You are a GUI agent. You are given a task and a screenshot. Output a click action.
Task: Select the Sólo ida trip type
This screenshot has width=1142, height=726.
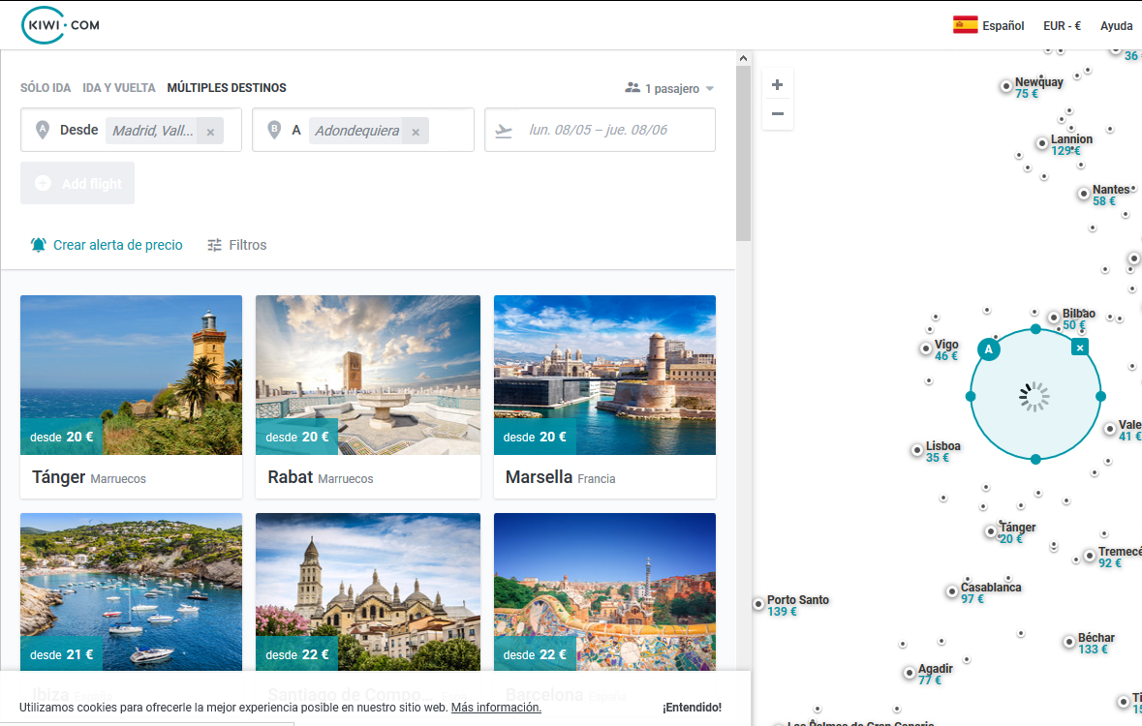coord(46,88)
